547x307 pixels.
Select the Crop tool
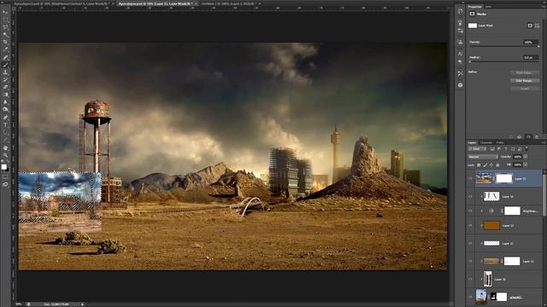pos(5,42)
